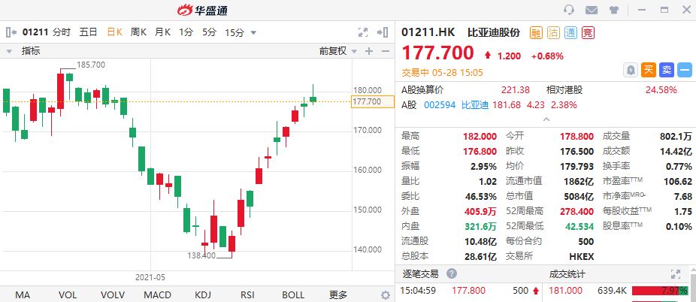Open customer service headset icon
696x302 pixels.
[569, 10]
